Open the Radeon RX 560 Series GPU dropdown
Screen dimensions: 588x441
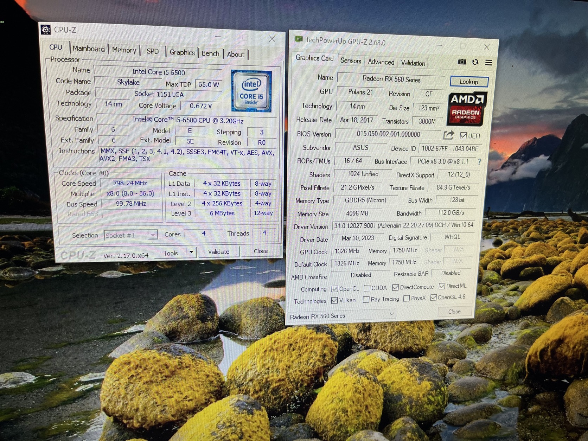(x=341, y=315)
